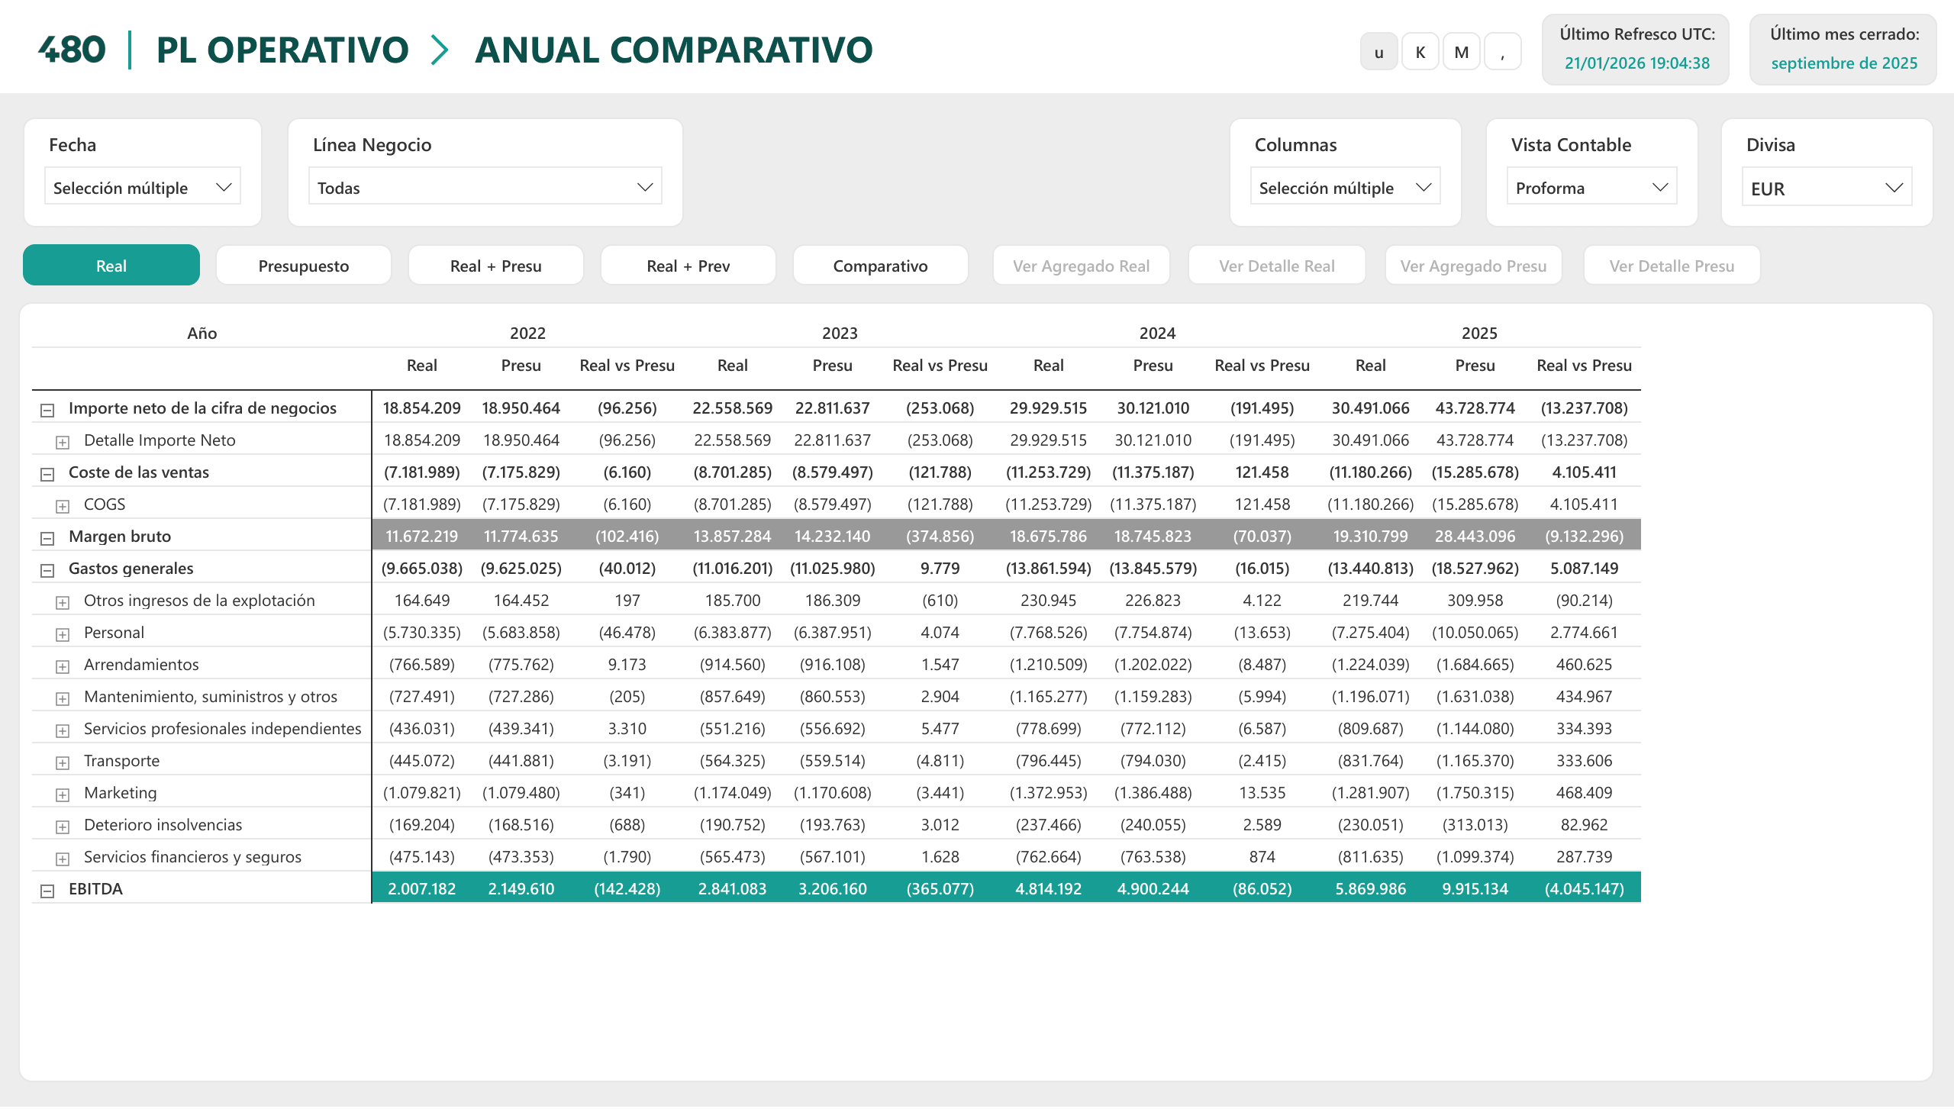Screen dimensions: 1954x1115
Task: Select units scale 'u' button
Action: (1379, 52)
